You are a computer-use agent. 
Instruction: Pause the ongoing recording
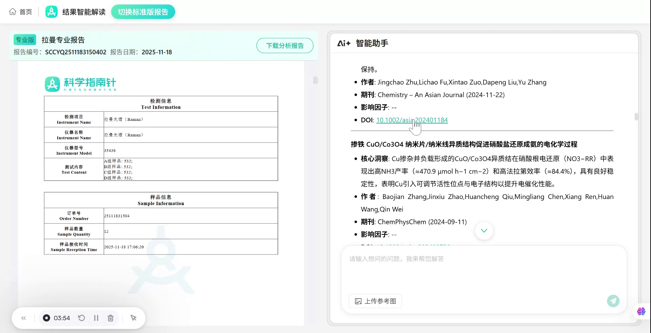96,318
